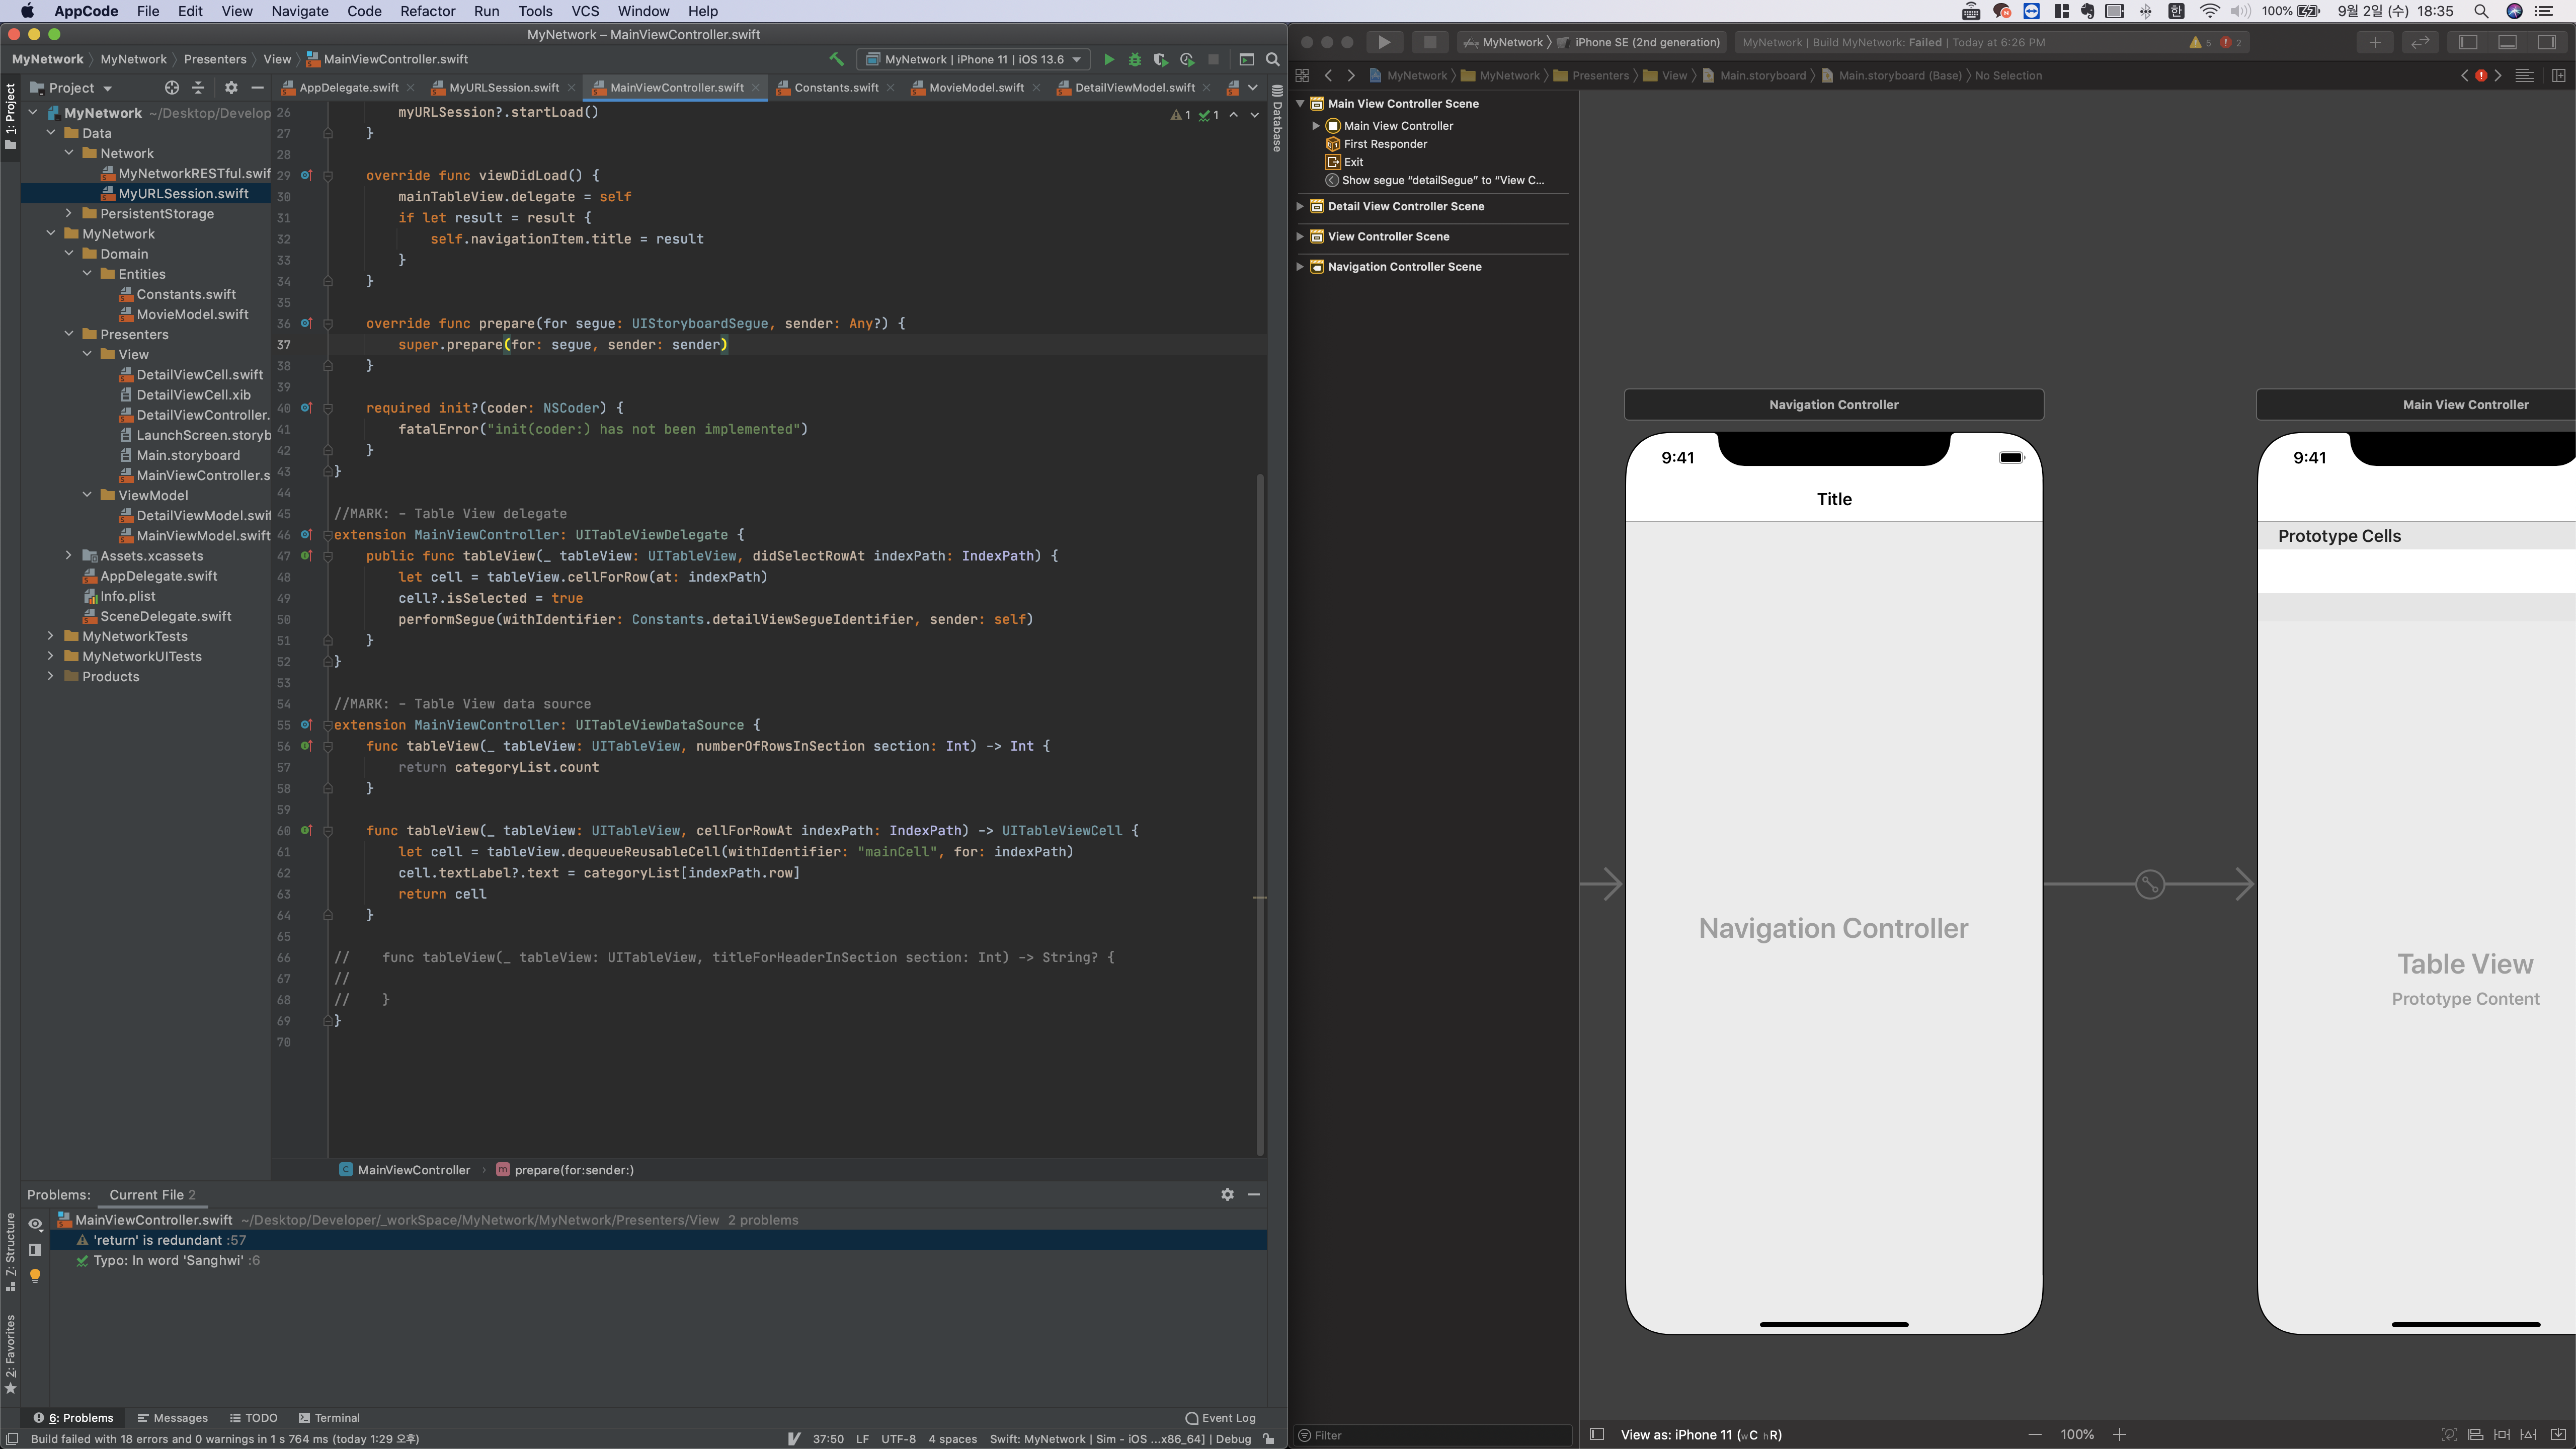Expand Detail View Controller Scene outline
Image resolution: width=2576 pixels, height=1449 pixels.
pos(1300,206)
